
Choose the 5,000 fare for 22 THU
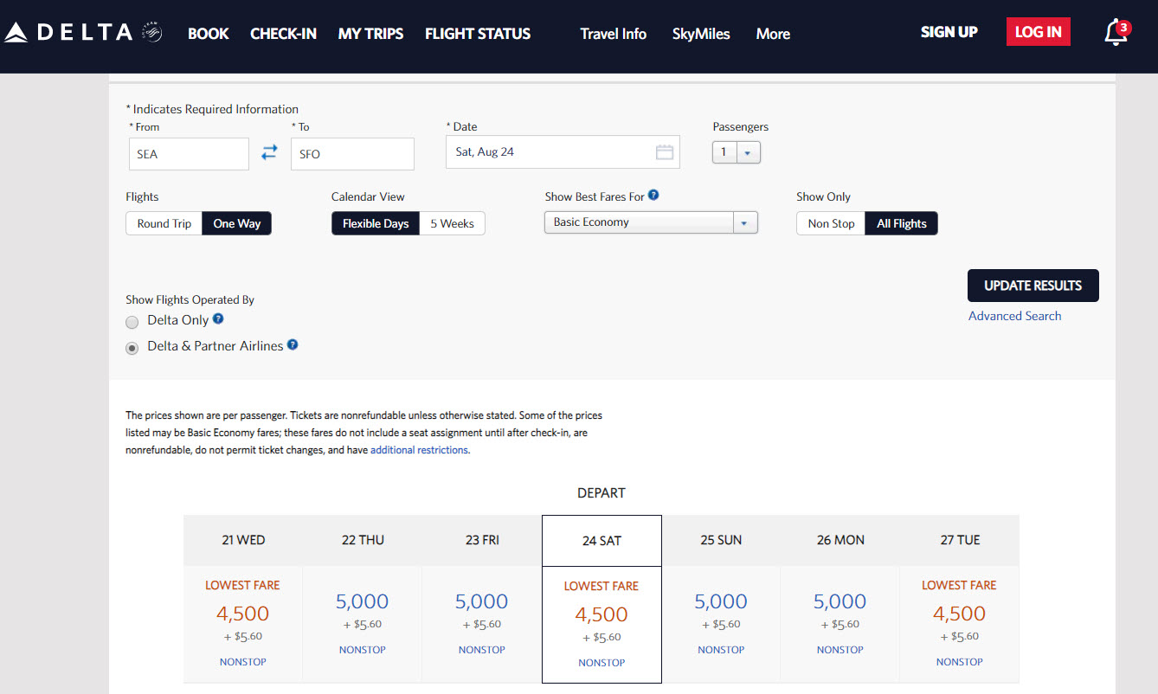(x=363, y=601)
